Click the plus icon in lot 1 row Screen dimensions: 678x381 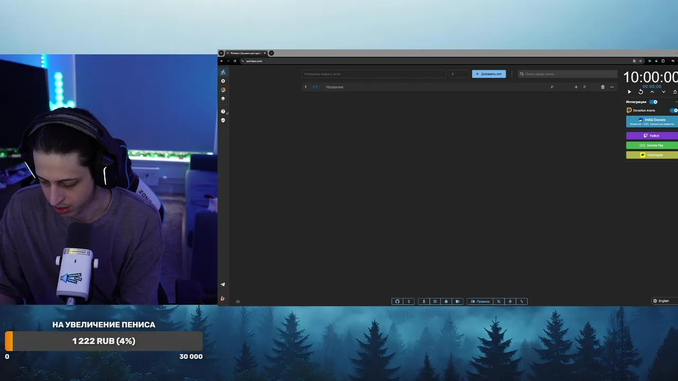pyautogui.click(x=576, y=87)
